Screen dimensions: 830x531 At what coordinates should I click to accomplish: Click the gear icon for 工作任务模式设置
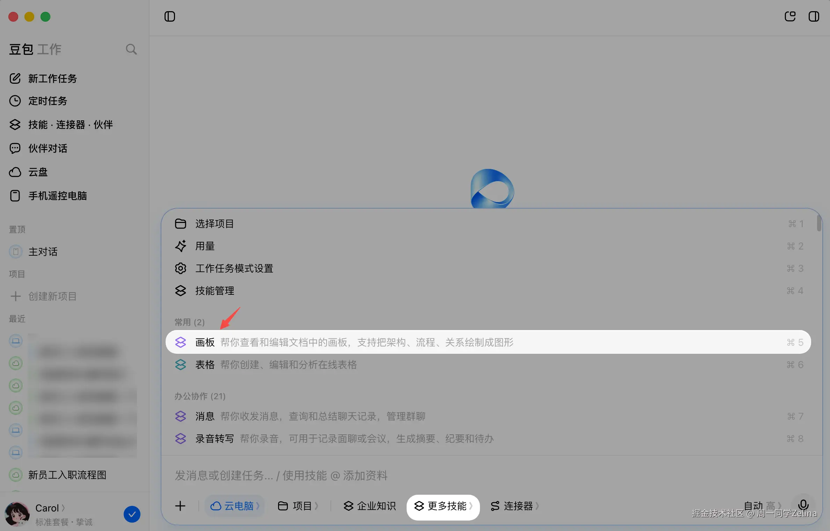[x=181, y=268]
